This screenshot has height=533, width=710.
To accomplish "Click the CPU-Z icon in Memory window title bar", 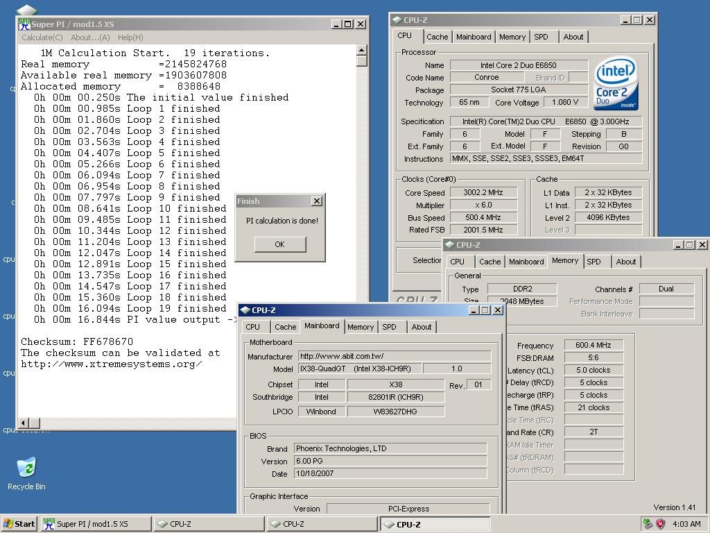I will 449,245.
